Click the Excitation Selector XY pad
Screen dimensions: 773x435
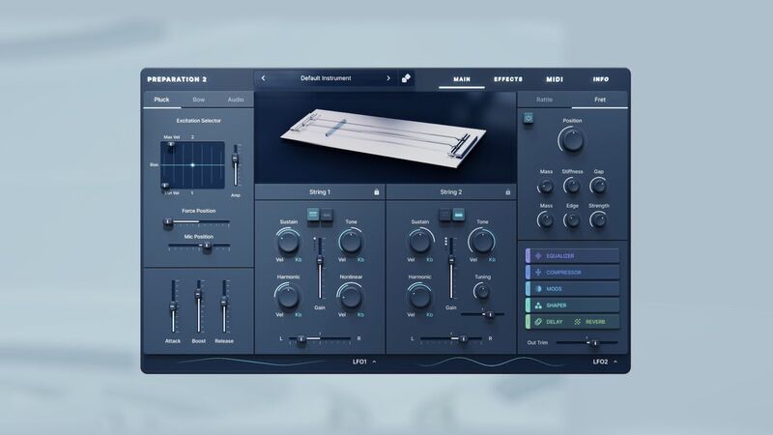[x=192, y=165]
